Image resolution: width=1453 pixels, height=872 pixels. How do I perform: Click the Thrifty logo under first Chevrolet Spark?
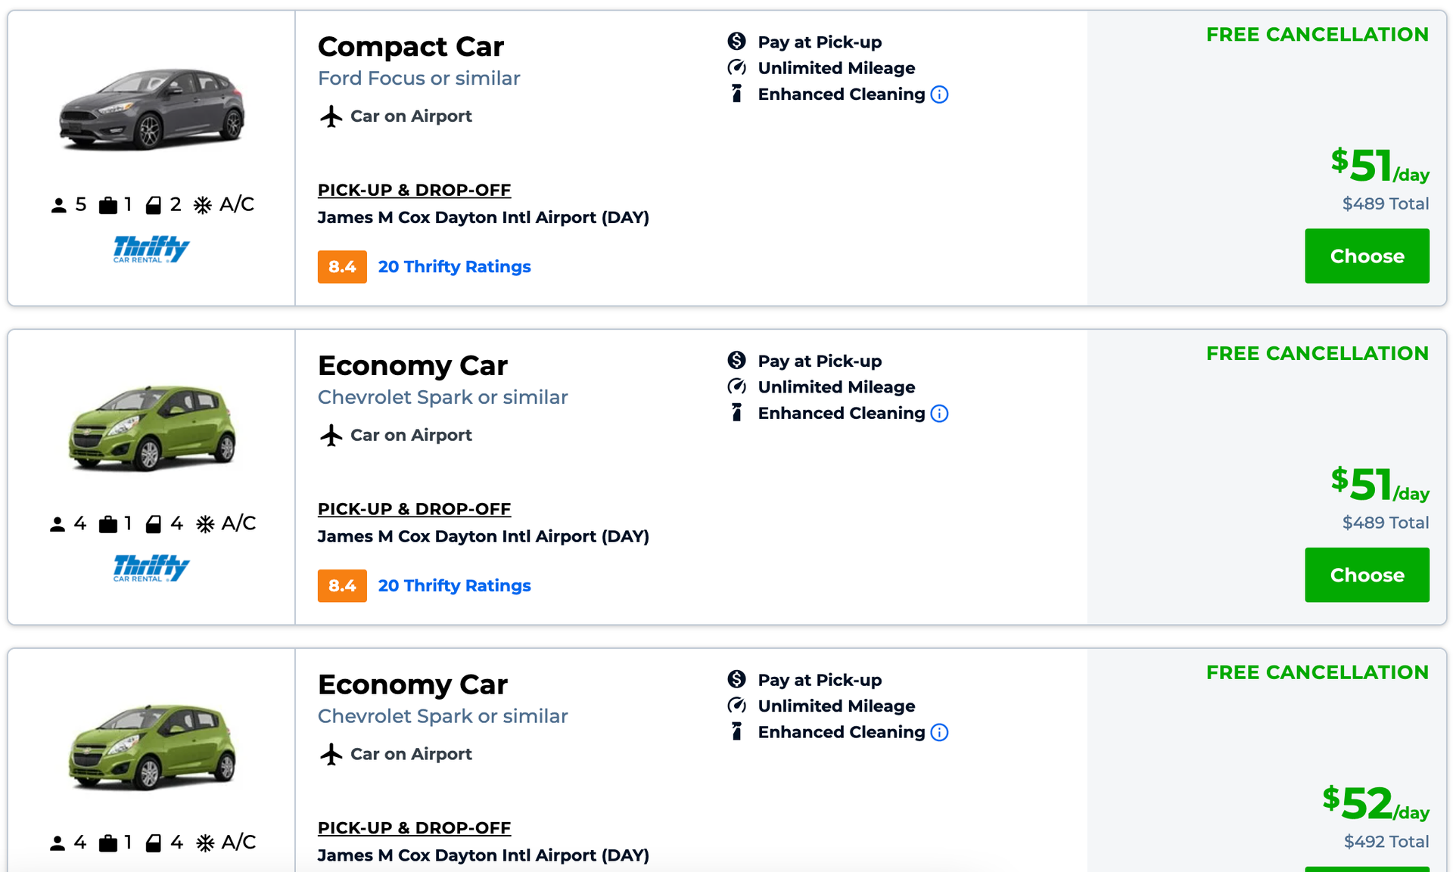[x=151, y=568]
